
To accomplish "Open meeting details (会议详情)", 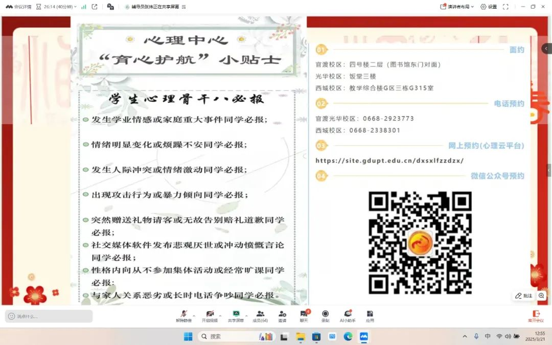I will [x=19, y=7].
